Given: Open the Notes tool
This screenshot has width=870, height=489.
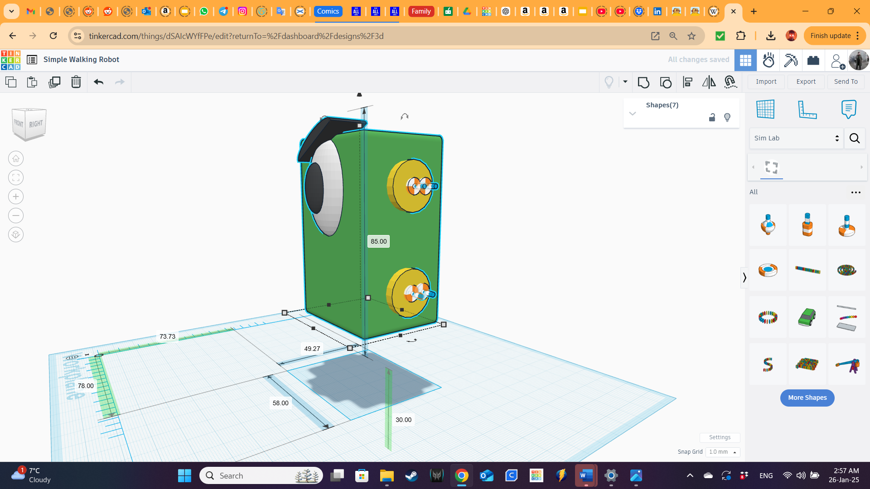Looking at the screenshot, I should click(x=849, y=109).
